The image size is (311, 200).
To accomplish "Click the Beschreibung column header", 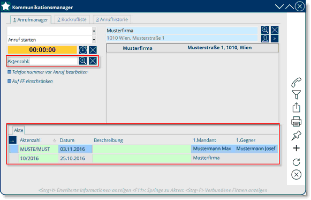I will 108,140.
